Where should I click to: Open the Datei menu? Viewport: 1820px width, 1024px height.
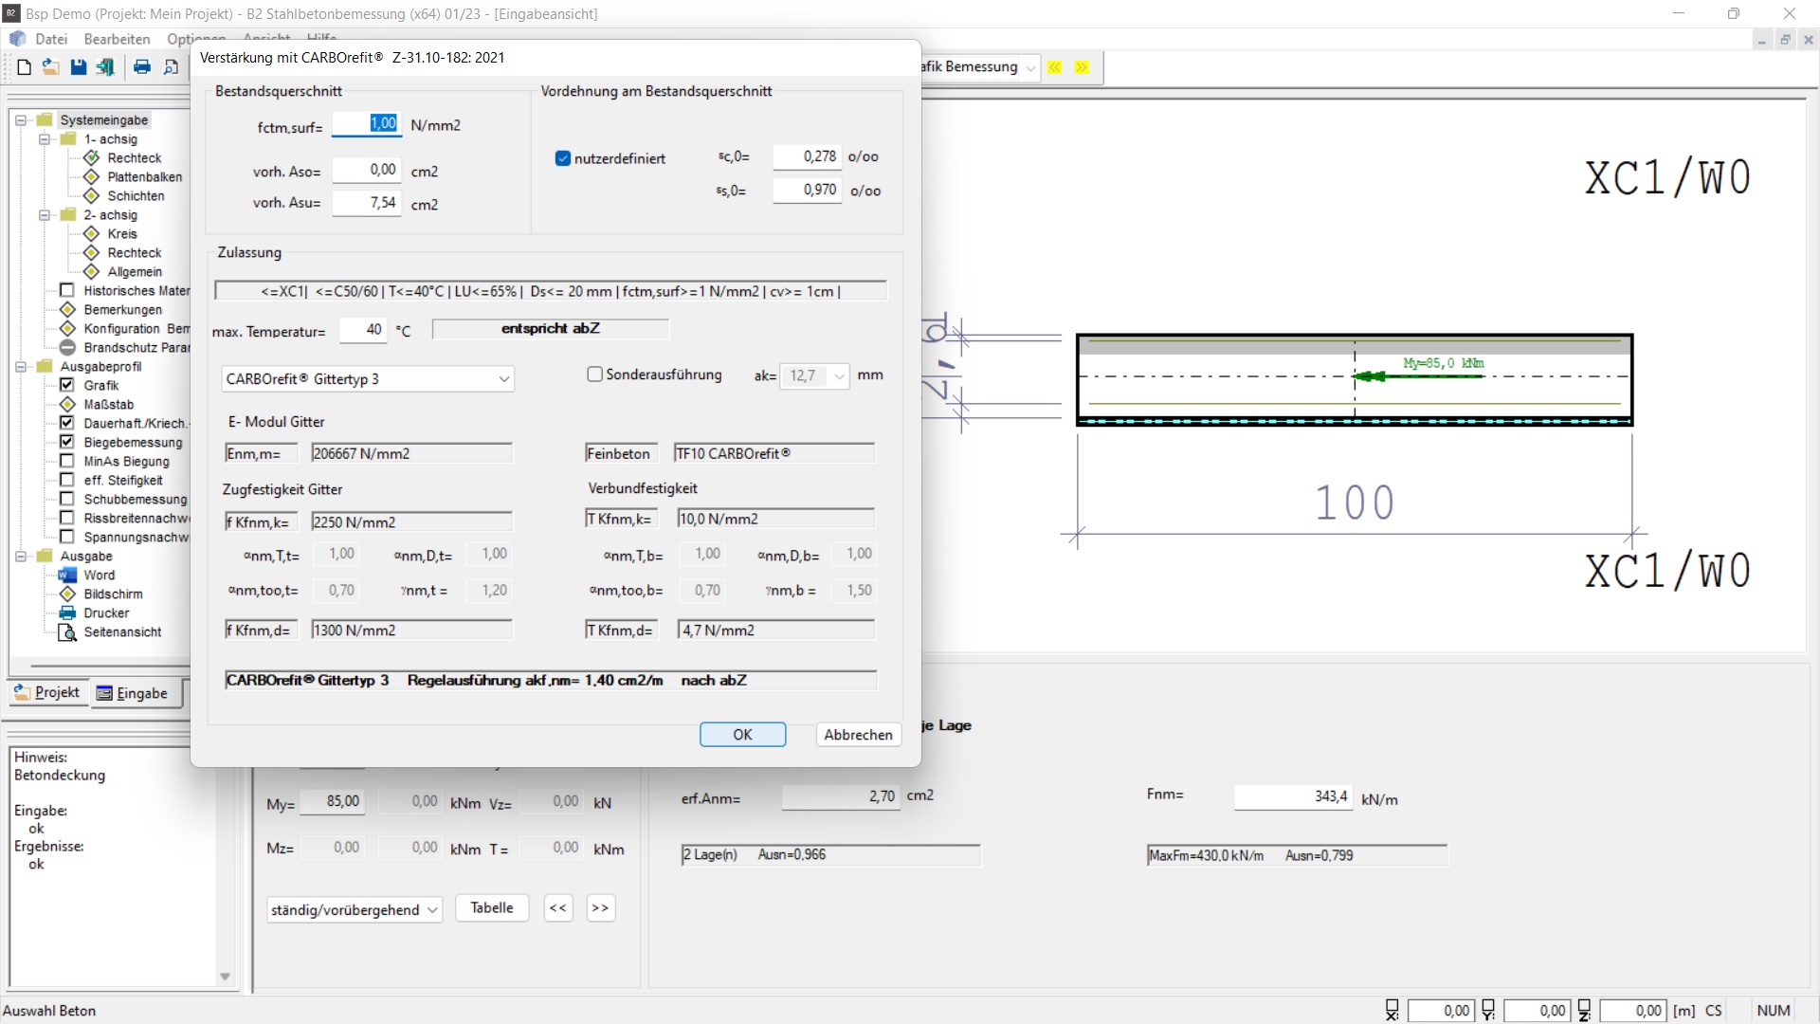click(51, 39)
